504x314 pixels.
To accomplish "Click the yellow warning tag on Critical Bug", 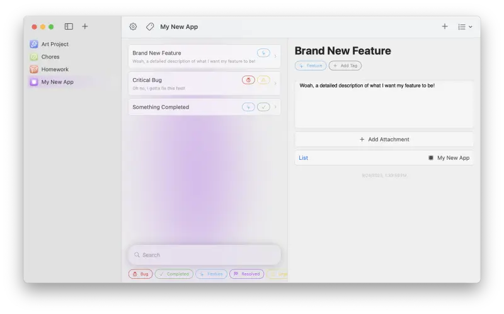I will click(x=263, y=80).
